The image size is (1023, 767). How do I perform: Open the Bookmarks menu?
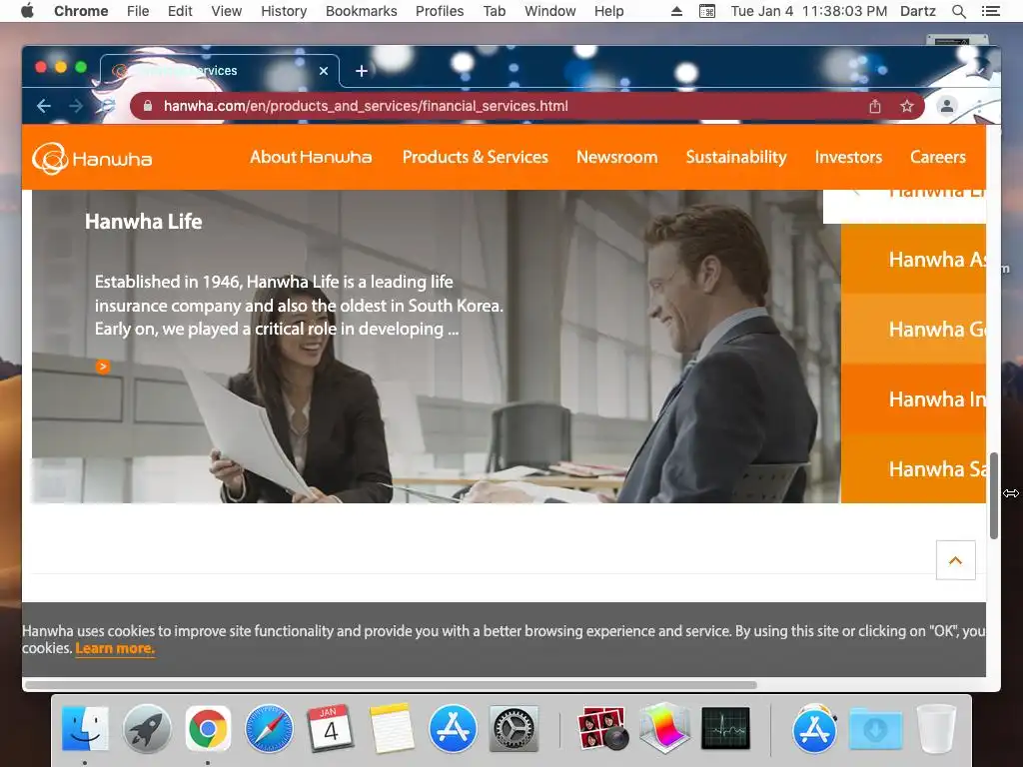click(362, 11)
